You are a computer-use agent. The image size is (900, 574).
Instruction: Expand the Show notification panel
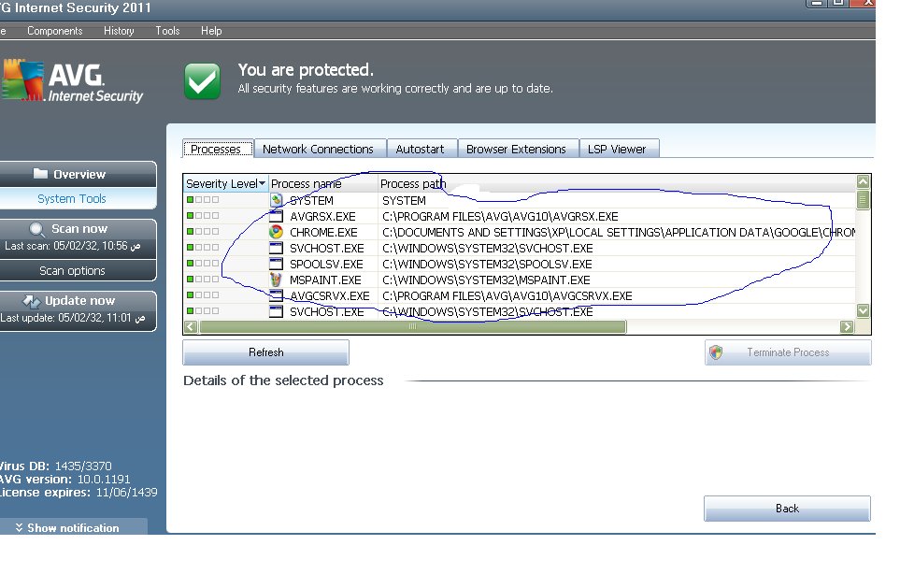67,528
